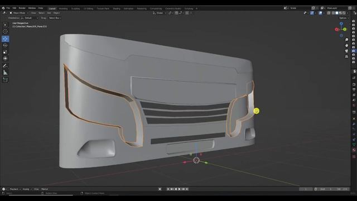This screenshot has width=357, height=201.
Task: Open the Drag Select Box dropdown
Action: (x=55, y=18)
